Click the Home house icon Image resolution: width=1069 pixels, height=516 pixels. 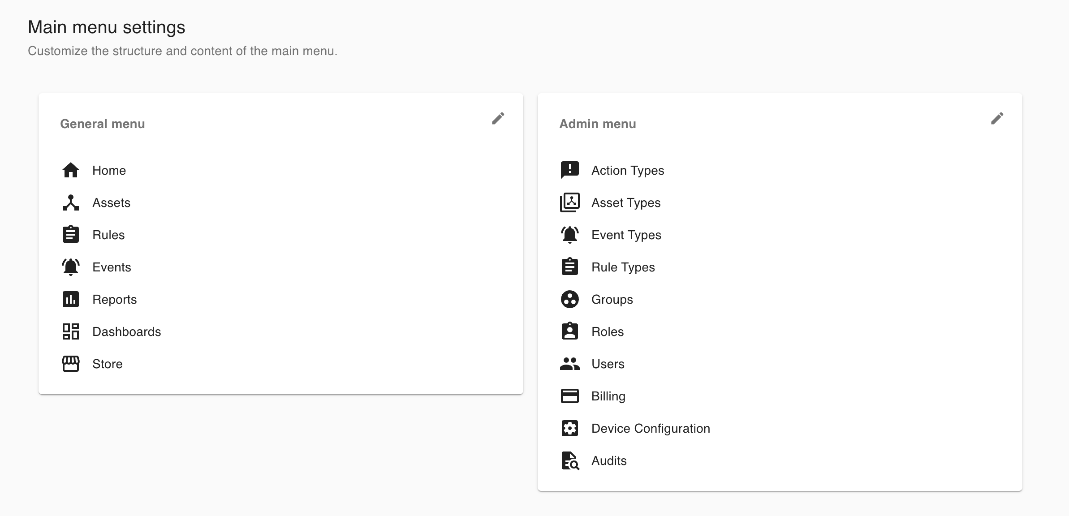(71, 170)
